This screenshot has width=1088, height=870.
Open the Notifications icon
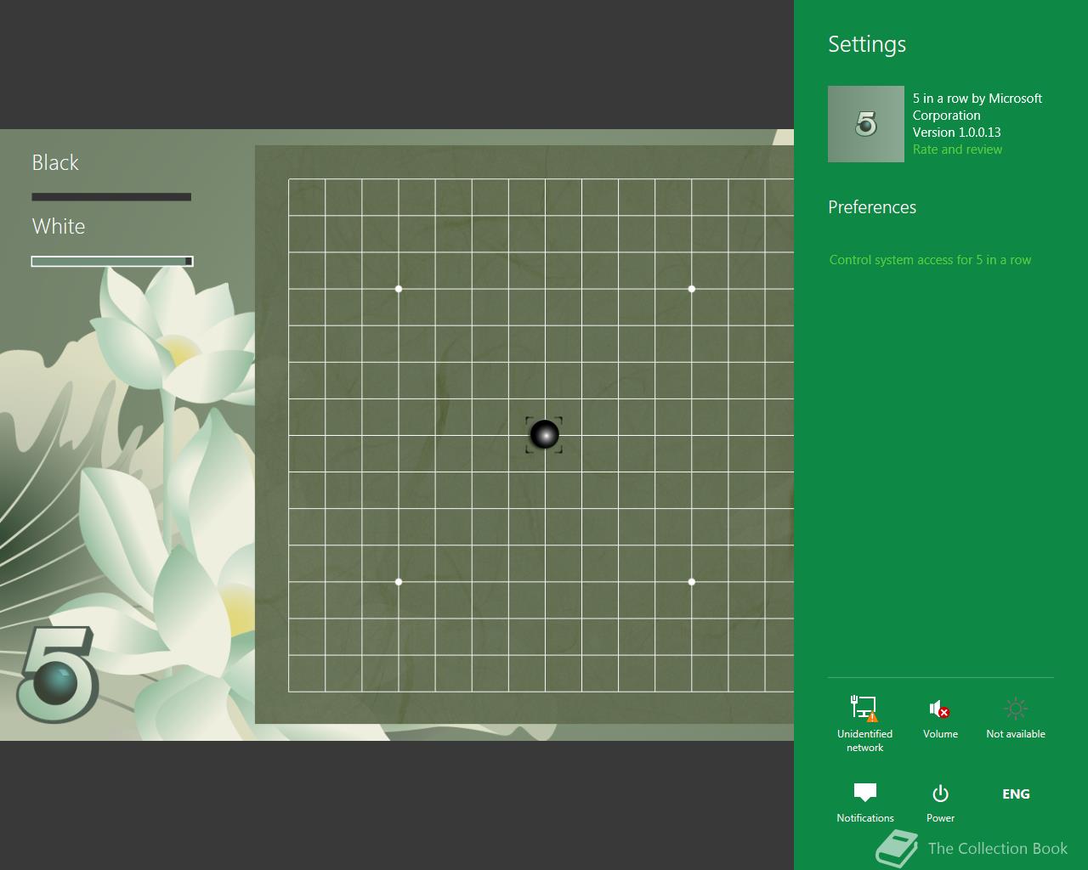tap(864, 803)
